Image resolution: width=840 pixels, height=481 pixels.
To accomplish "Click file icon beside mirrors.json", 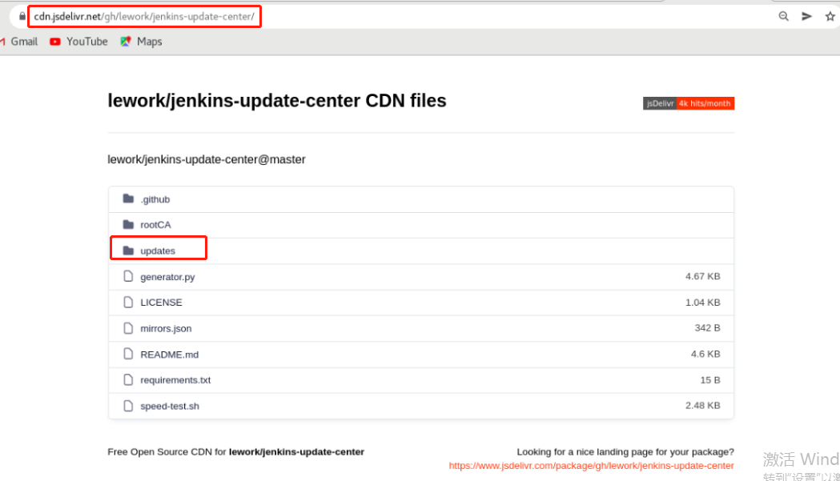I will click(x=128, y=328).
